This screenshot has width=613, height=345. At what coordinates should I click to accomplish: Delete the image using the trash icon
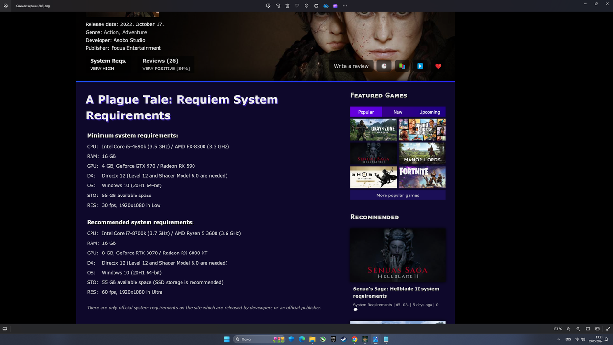coord(287,6)
